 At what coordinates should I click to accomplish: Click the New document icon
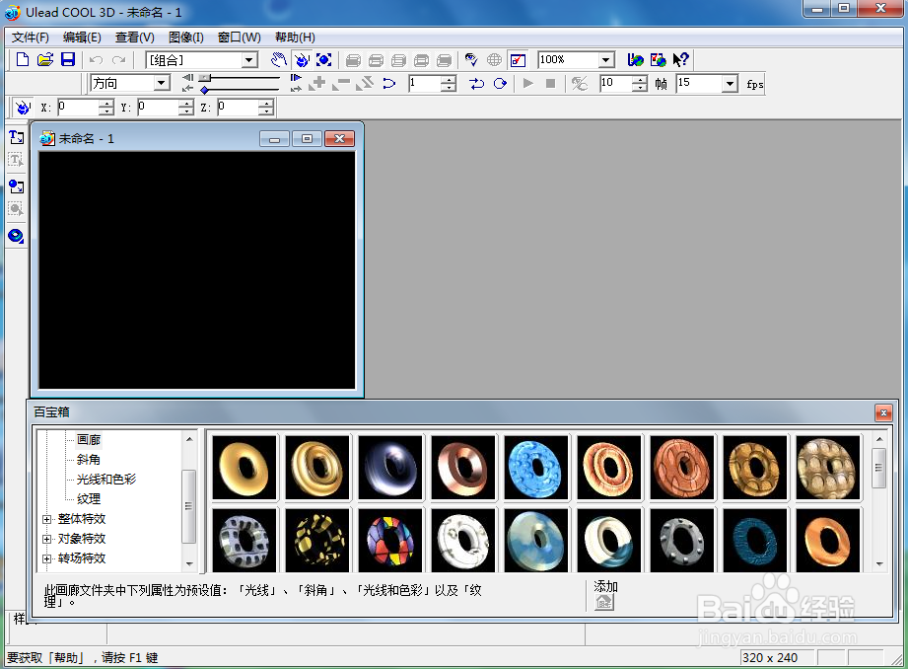tap(22, 60)
